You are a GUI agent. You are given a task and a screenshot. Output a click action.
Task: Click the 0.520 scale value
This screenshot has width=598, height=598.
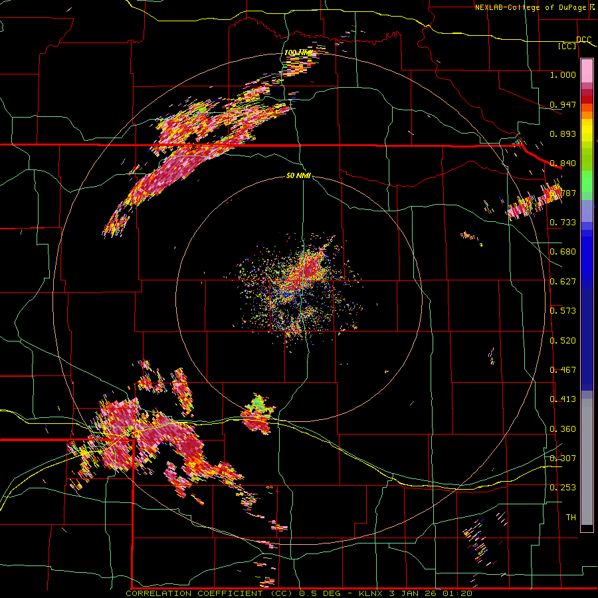coord(563,341)
